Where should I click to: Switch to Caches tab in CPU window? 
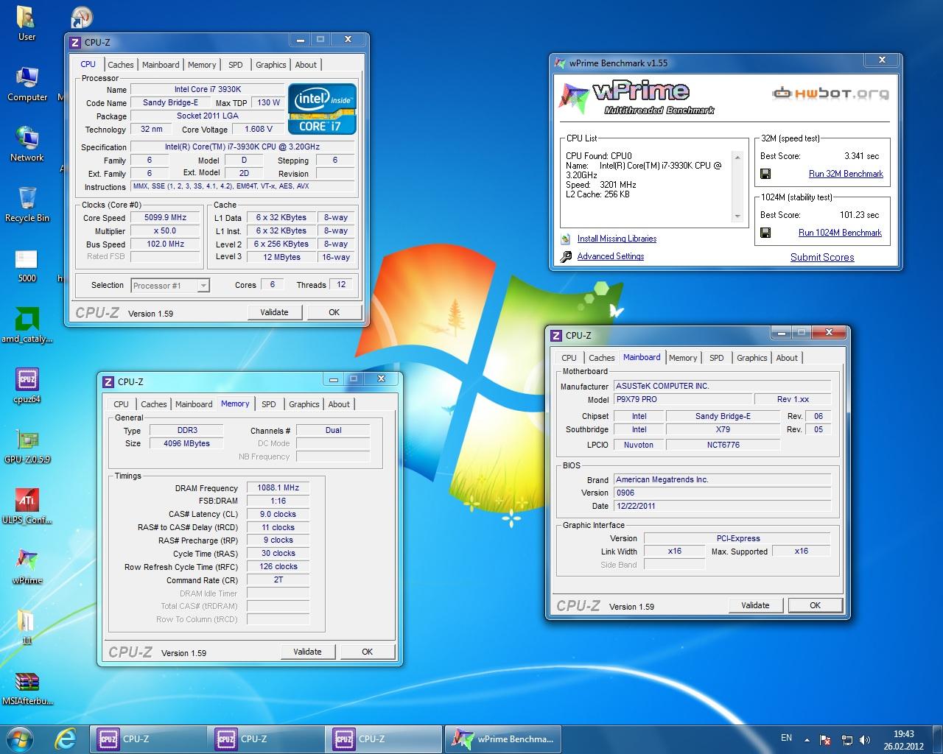coord(121,65)
